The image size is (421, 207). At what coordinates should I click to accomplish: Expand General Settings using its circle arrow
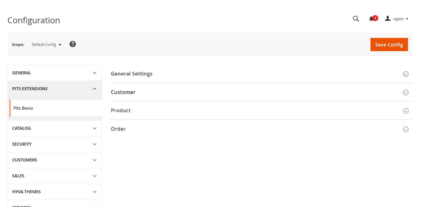click(406, 74)
